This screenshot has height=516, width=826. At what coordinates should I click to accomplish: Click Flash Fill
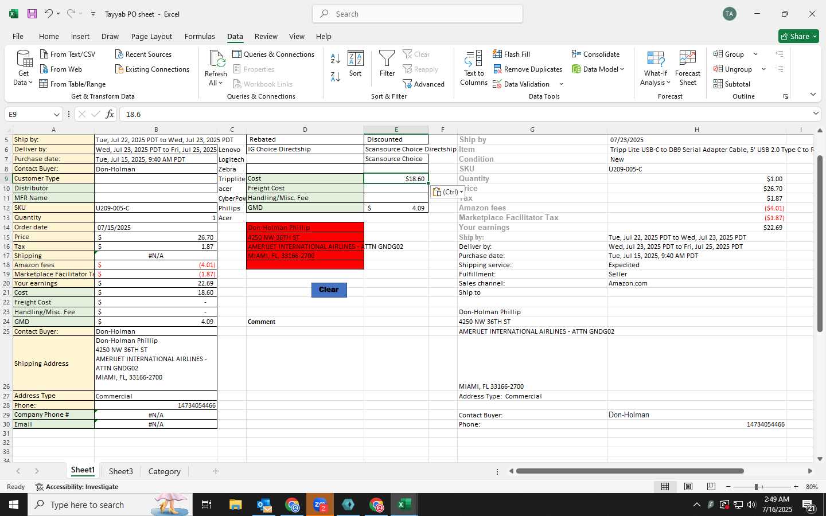click(x=511, y=54)
